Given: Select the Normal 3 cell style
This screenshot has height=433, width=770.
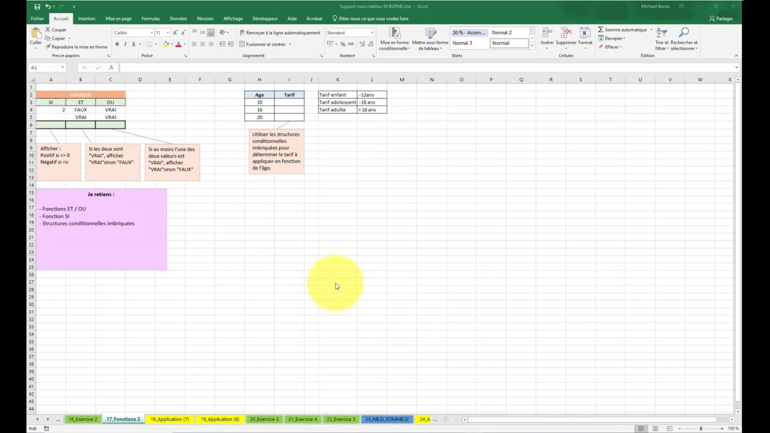Looking at the screenshot, I should (x=470, y=43).
